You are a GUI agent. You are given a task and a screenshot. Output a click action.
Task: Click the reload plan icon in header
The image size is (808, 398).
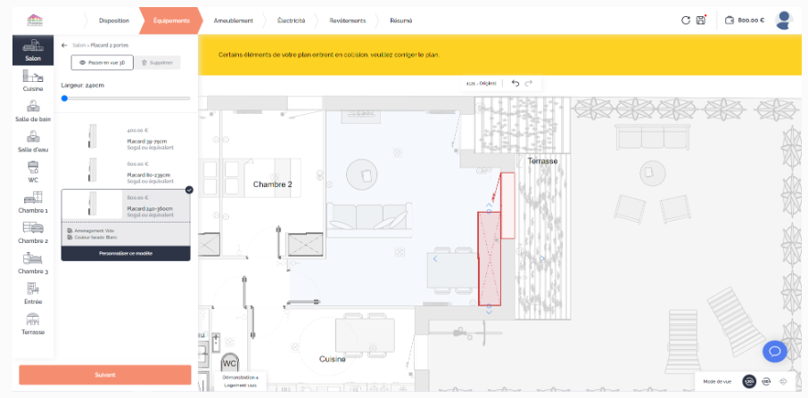pos(685,20)
